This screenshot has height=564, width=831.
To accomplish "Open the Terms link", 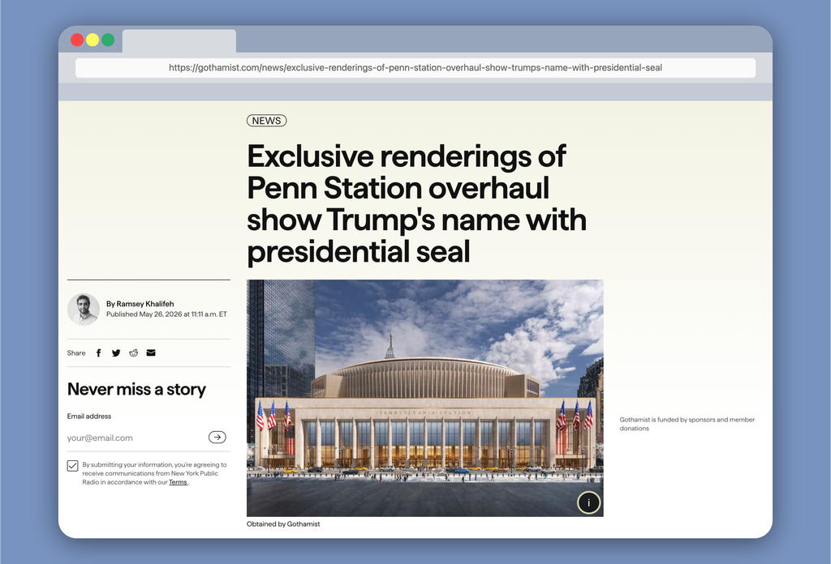I will click(x=178, y=482).
